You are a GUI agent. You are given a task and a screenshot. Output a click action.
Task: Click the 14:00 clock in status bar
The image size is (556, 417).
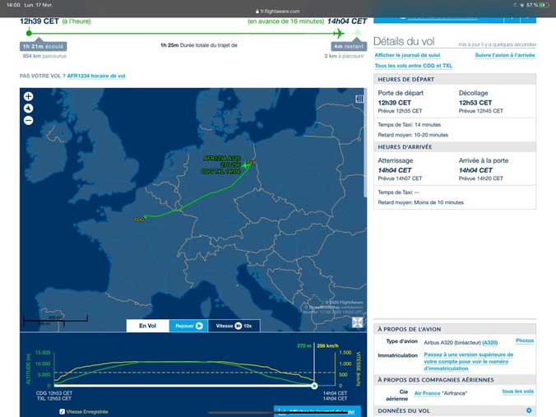[x=13, y=5]
